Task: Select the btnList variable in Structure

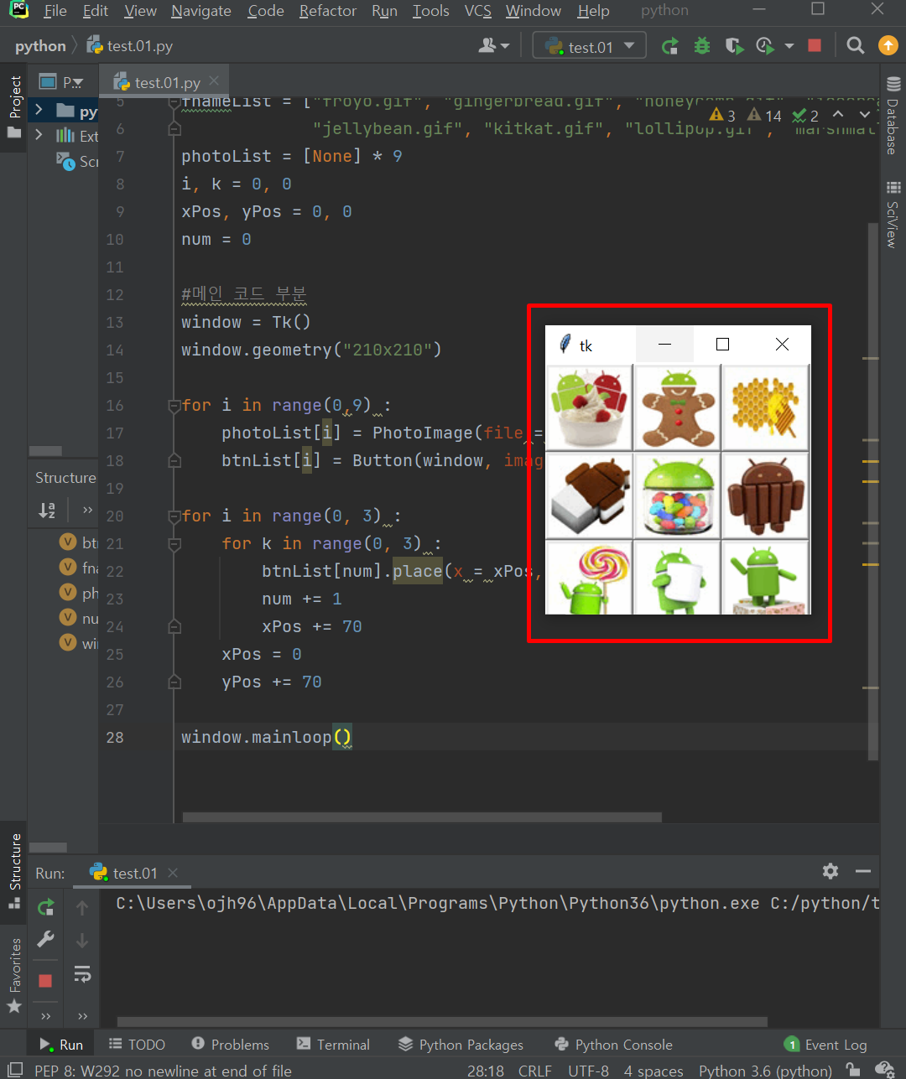Action: tap(79, 542)
